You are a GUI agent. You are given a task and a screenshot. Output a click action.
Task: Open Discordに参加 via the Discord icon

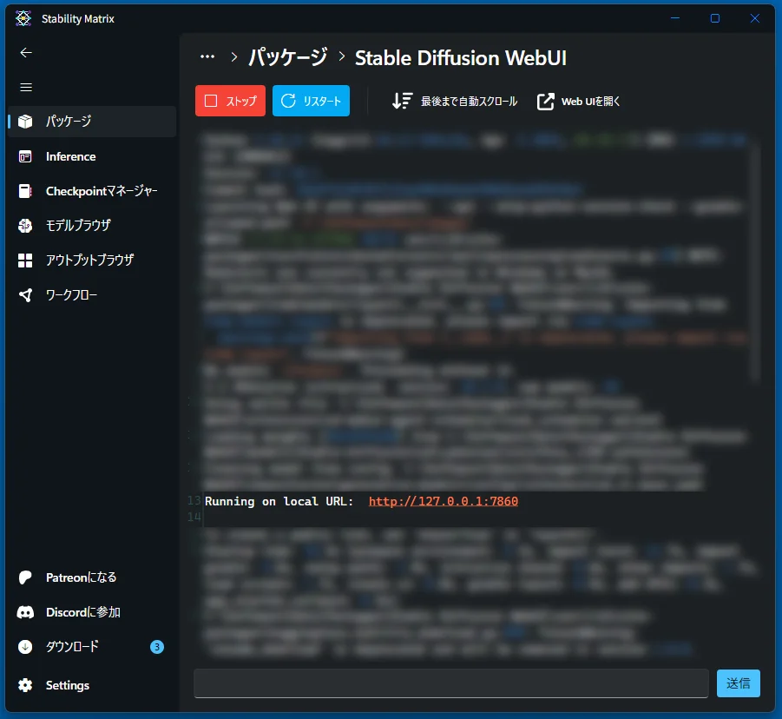tap(82, 611)
